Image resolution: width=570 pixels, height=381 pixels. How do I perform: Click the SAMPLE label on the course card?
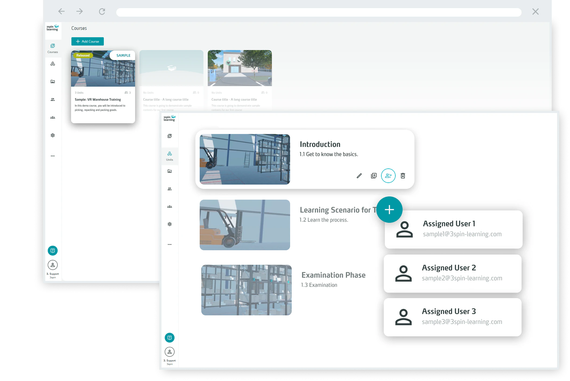click(x=123, y=55)
